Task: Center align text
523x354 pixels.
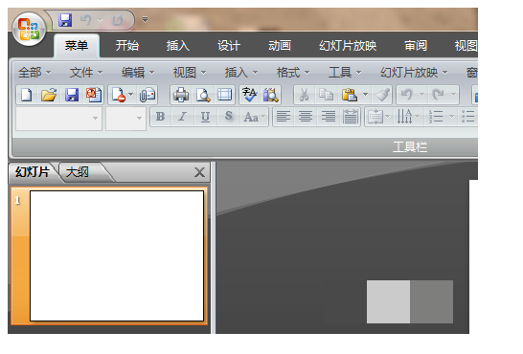Action: [306, 117]
